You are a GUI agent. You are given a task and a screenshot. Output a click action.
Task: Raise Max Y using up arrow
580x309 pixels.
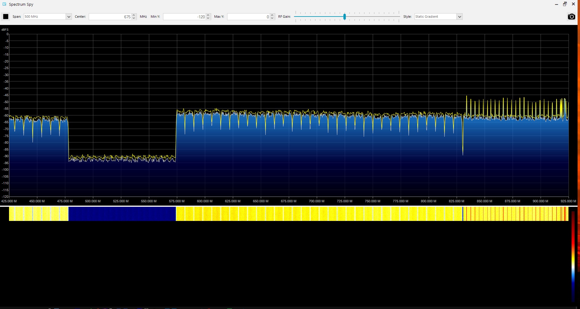point(272,15)
